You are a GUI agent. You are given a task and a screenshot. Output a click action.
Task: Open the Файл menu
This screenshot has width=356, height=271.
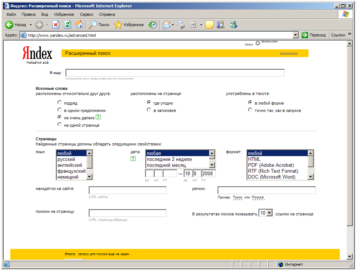pyautogui.click(x=11, y=14)
